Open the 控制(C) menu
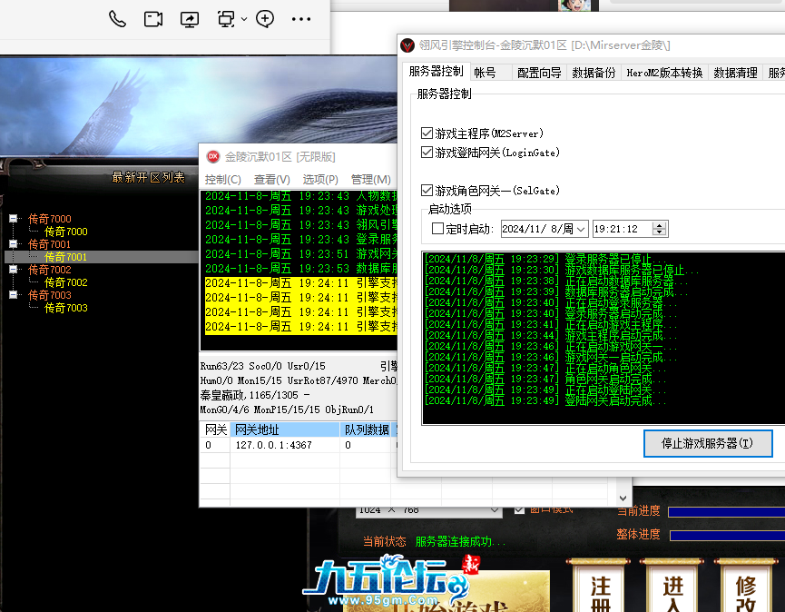The width and height of the screenshot is (785, 612). tap(222, 179)
